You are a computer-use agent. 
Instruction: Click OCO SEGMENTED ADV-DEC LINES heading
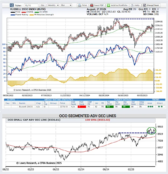click(87, 116)
